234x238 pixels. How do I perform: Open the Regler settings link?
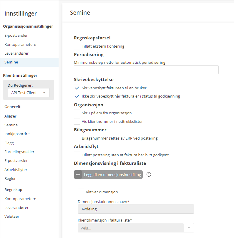(10, 179)
